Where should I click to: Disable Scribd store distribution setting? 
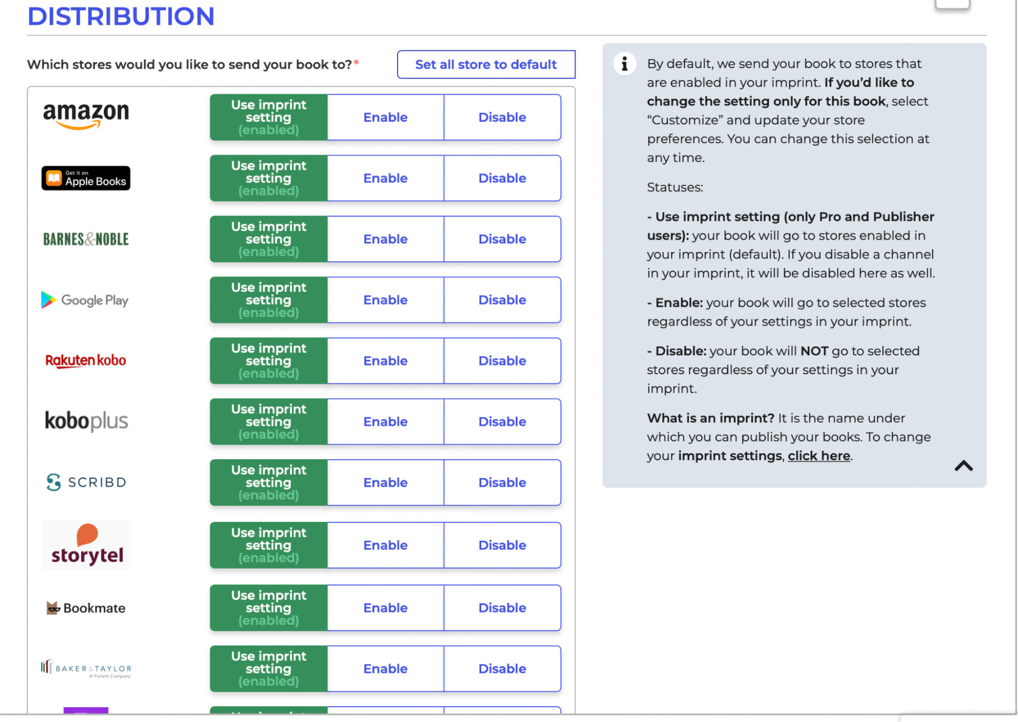[502, 482]
